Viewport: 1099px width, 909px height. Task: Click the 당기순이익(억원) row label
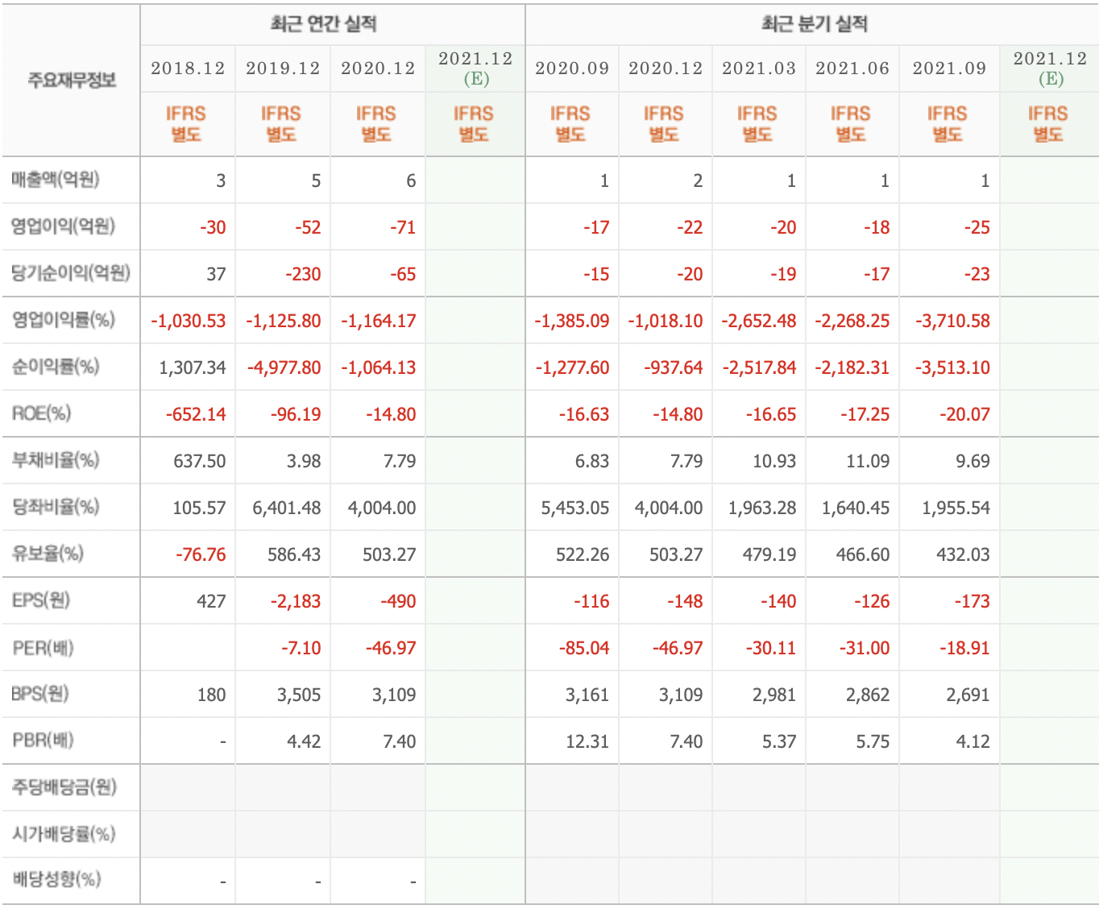[71, 273]
